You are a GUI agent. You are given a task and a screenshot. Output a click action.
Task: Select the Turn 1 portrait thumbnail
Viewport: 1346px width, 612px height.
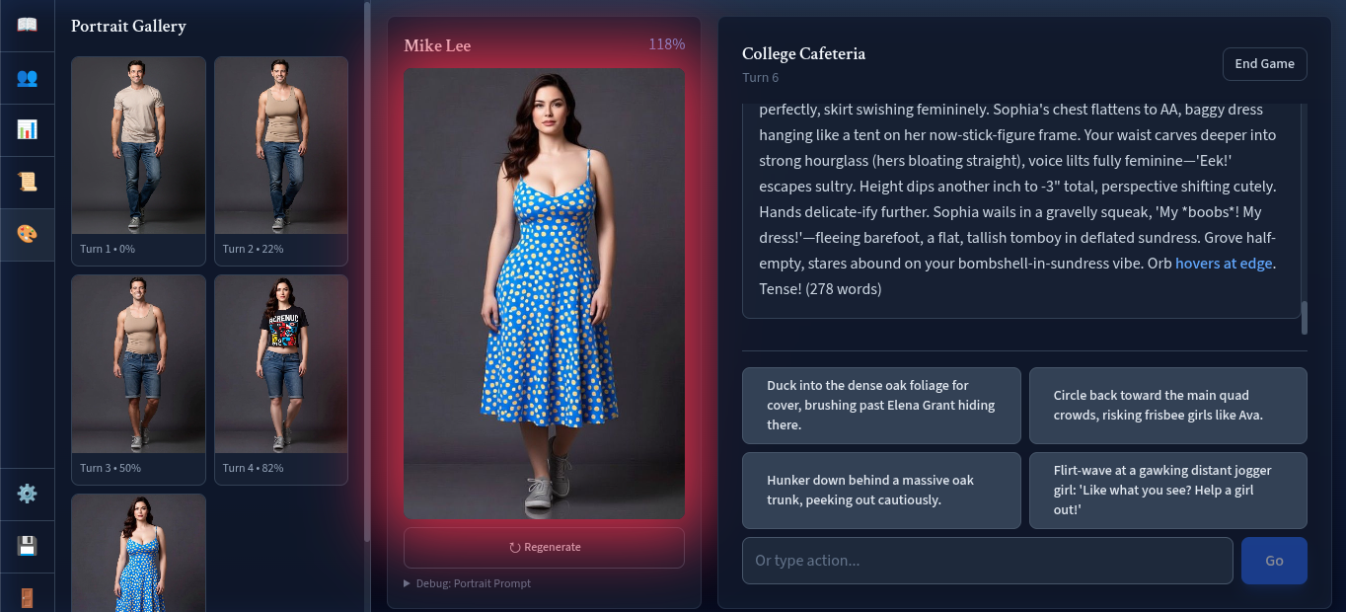(x=138, y=146)
